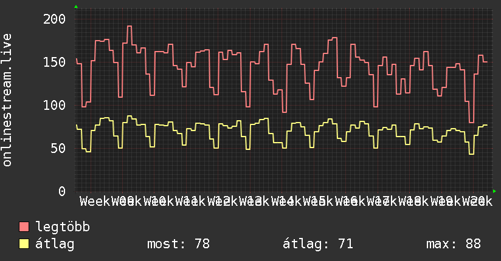The width and height of the screenshot is (501, 261).
Task: Click the y-axis label 50
Action: click(x=58, y=148)
